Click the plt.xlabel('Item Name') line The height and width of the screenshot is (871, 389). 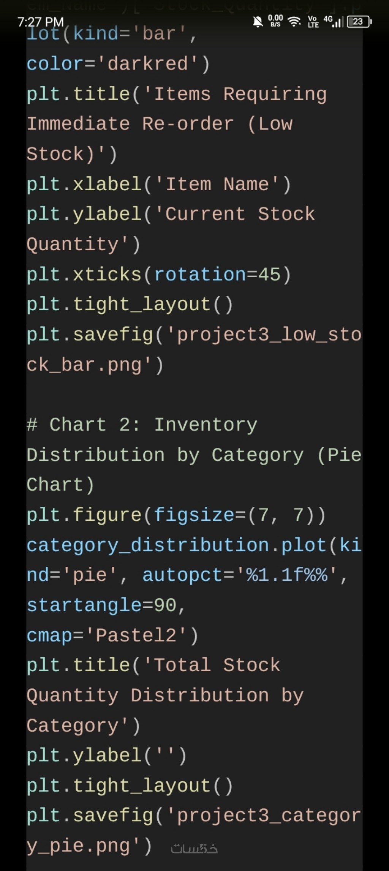pos(158,185)
